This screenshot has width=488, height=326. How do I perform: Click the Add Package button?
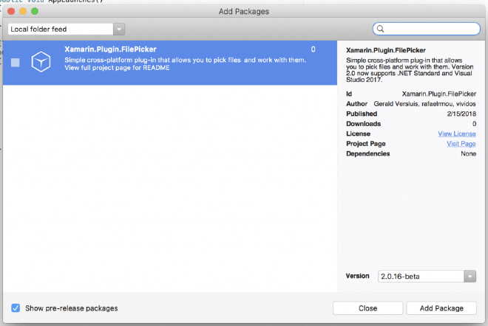[441, 308]
